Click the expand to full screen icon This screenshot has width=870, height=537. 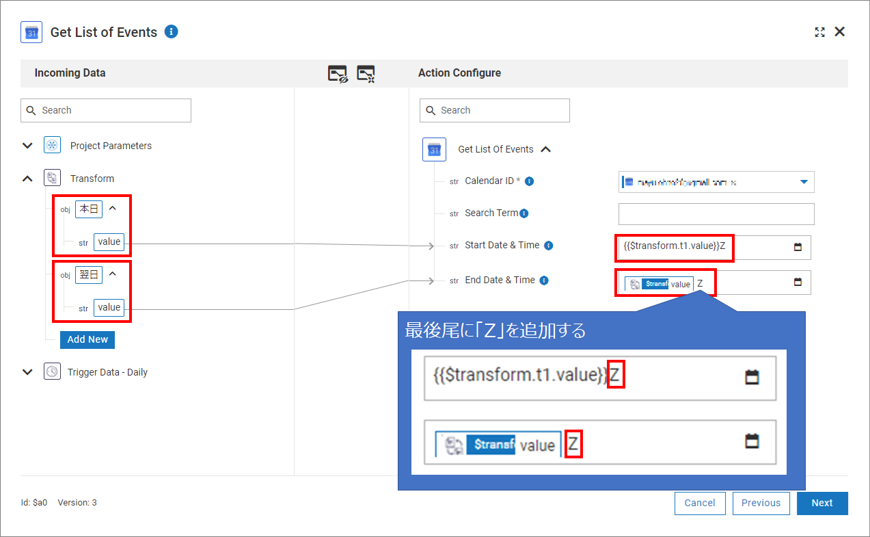point(819,32)
